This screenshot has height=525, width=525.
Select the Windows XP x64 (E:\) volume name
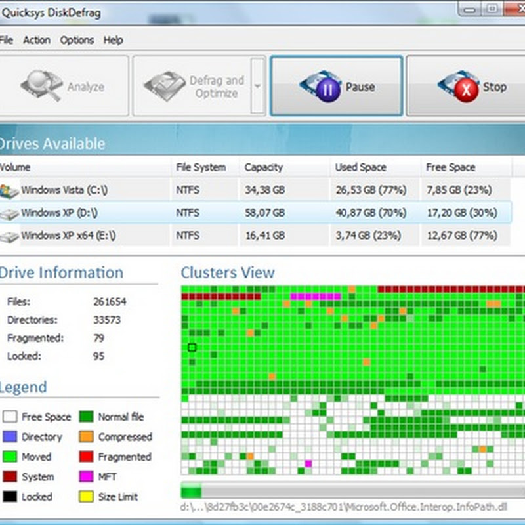68,236
